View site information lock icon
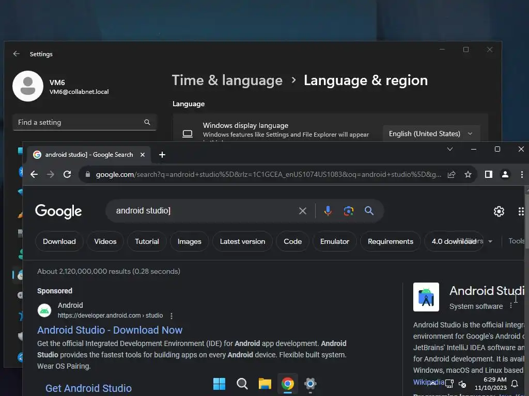 [x=88, y=174]
